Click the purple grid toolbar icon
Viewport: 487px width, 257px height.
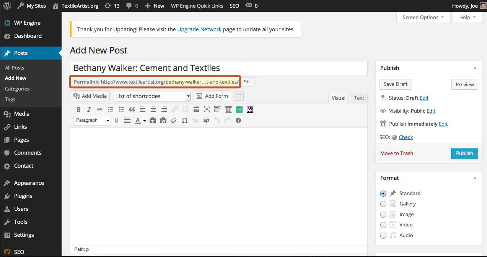pyautogui.click(x=250, y=110)
